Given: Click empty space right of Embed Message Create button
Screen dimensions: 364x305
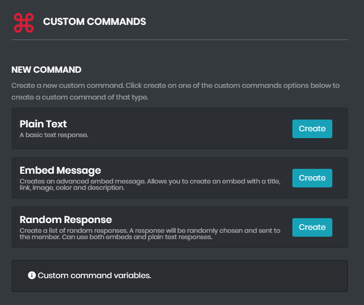Looking at the screenshot, I should (340, 178).
